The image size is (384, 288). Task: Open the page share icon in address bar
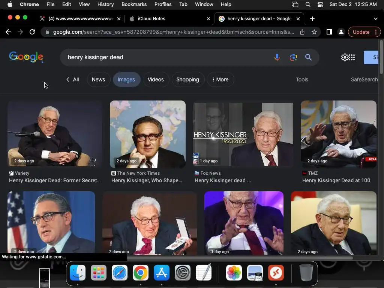coord(302,32)
